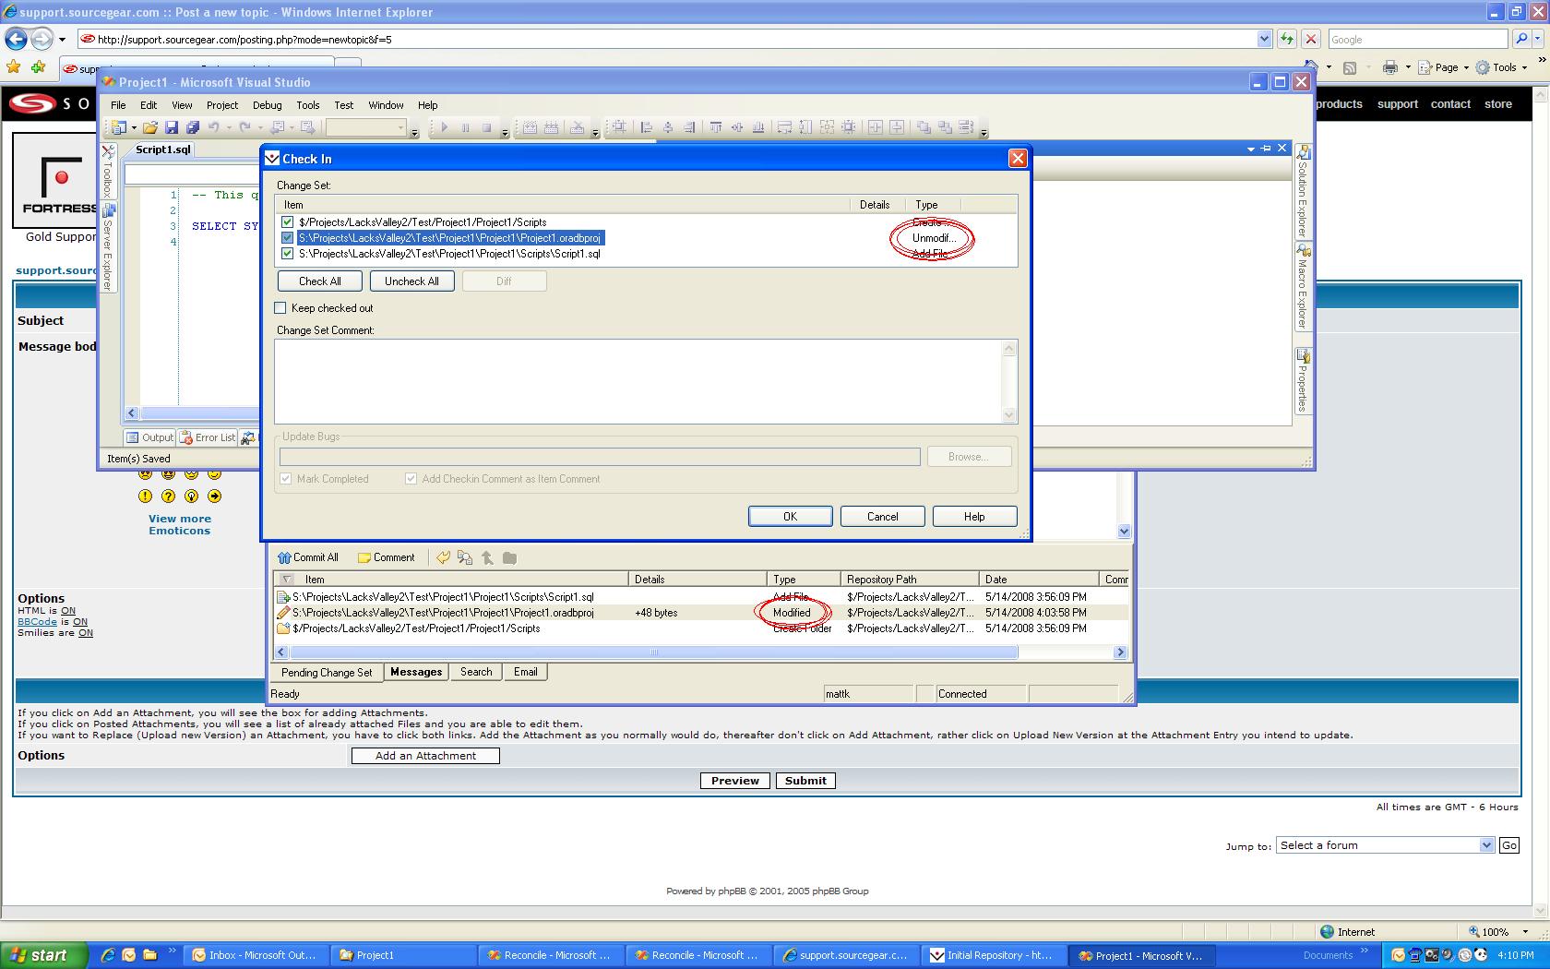Open Favorites Center star icon

(x=13, y=66)
